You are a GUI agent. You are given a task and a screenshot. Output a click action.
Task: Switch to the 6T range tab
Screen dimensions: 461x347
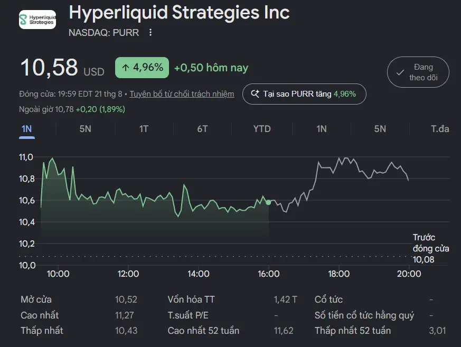tap(203, 129)
